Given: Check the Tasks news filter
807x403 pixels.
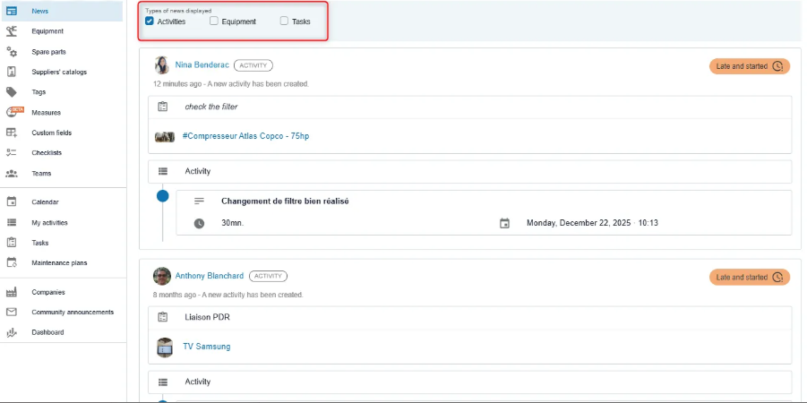Looking at the screenshot, I should click(x=284, y=21).
